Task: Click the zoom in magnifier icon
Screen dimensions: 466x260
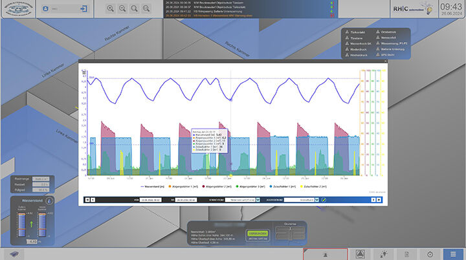Action: (110, 8)
